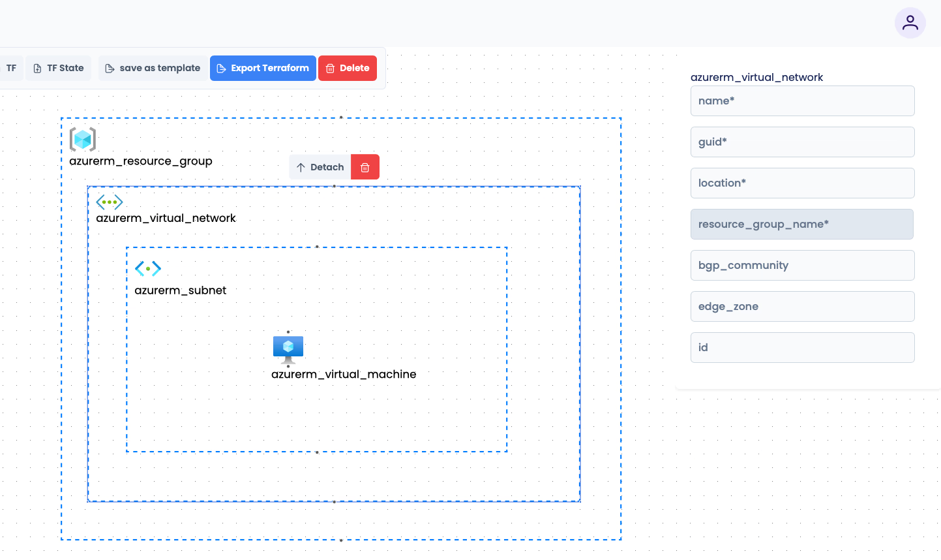
Task: Click bottom handle of the subnet container
Action: pyautogui.click(x=317, y=452)
